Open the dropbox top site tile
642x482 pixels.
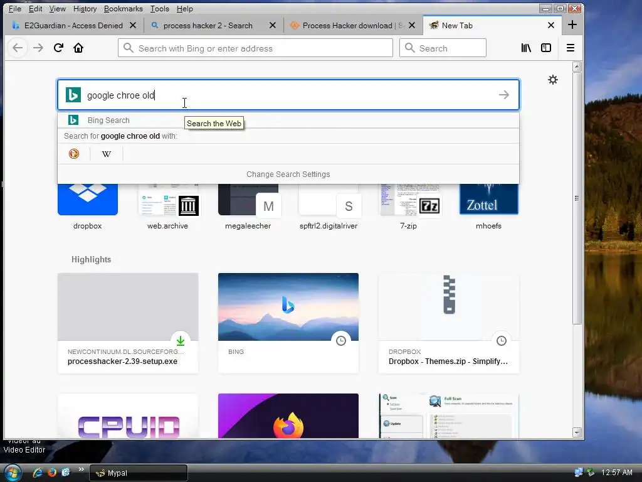tap(88, 207)
